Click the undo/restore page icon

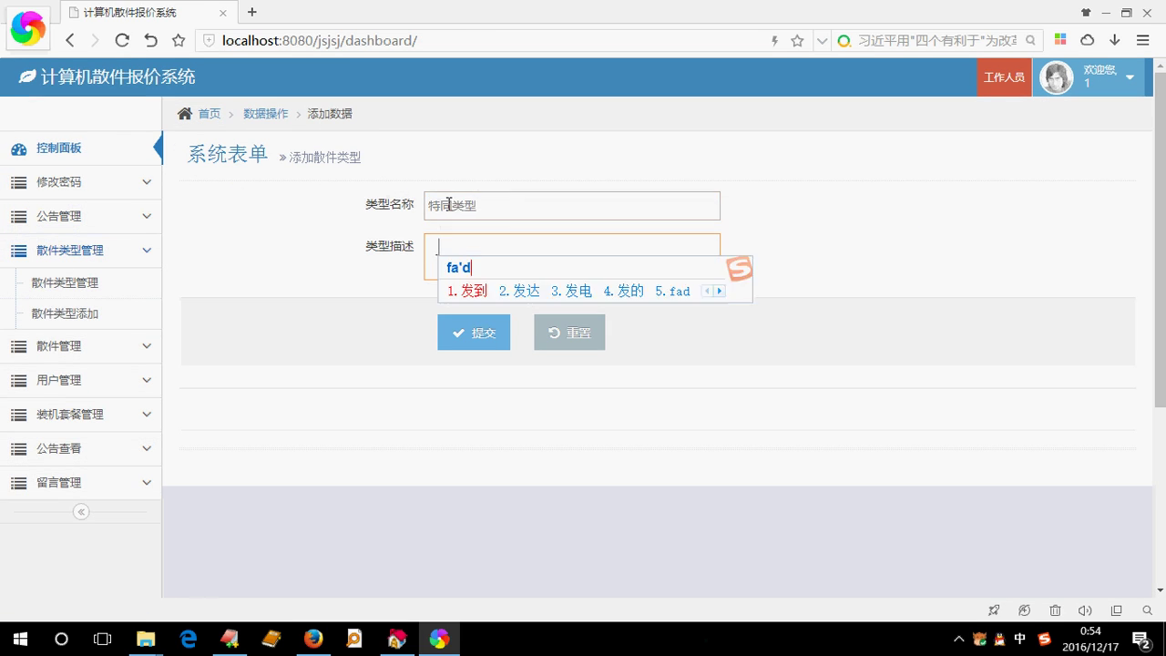tap(150, 40)
